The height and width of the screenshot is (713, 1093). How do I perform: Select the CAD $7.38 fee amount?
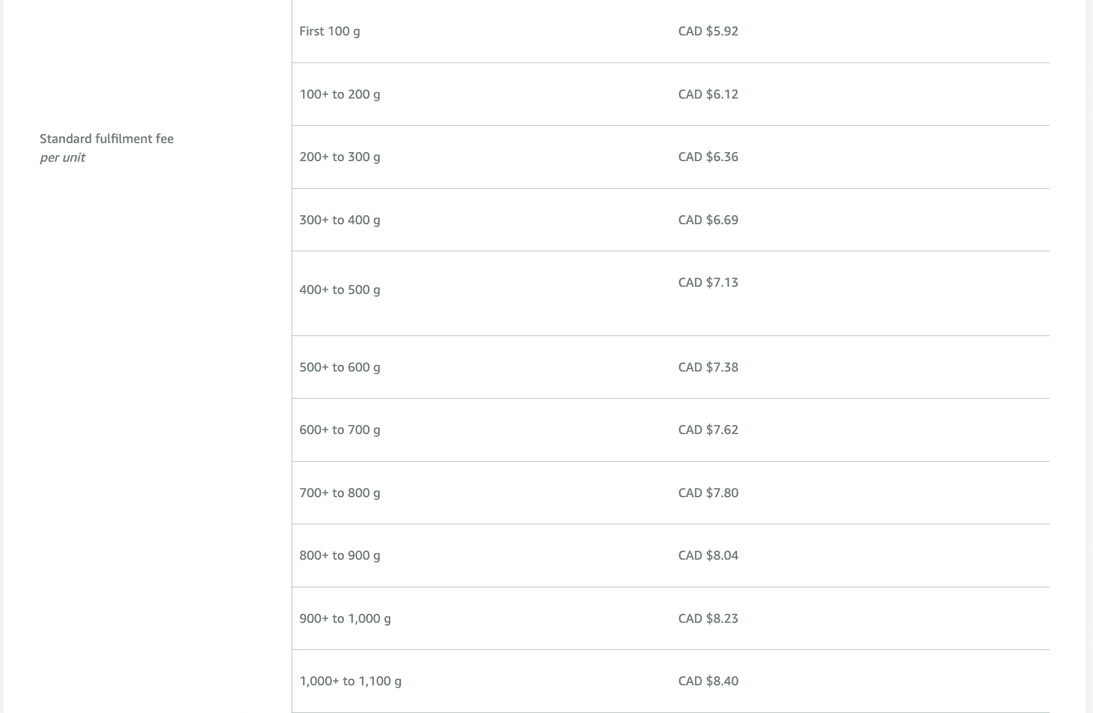pos(708,367)
